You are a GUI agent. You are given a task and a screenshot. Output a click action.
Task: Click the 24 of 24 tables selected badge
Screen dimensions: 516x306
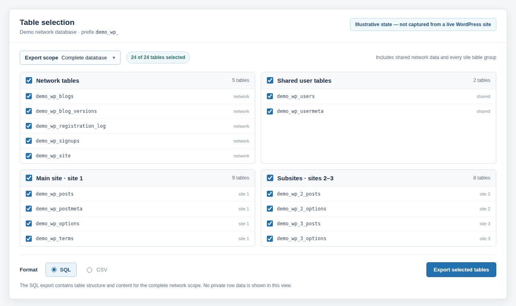pos(158,57)
